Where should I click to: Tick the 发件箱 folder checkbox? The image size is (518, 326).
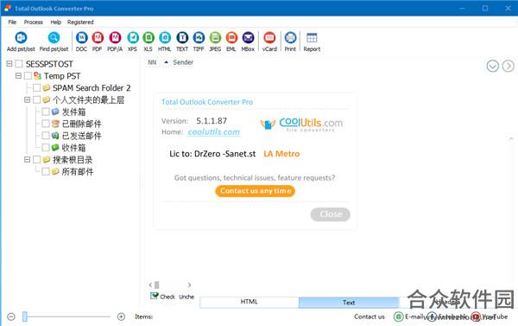click(x=46, y=112)
